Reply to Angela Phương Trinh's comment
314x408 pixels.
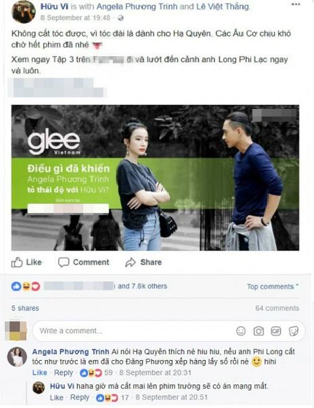64,373
